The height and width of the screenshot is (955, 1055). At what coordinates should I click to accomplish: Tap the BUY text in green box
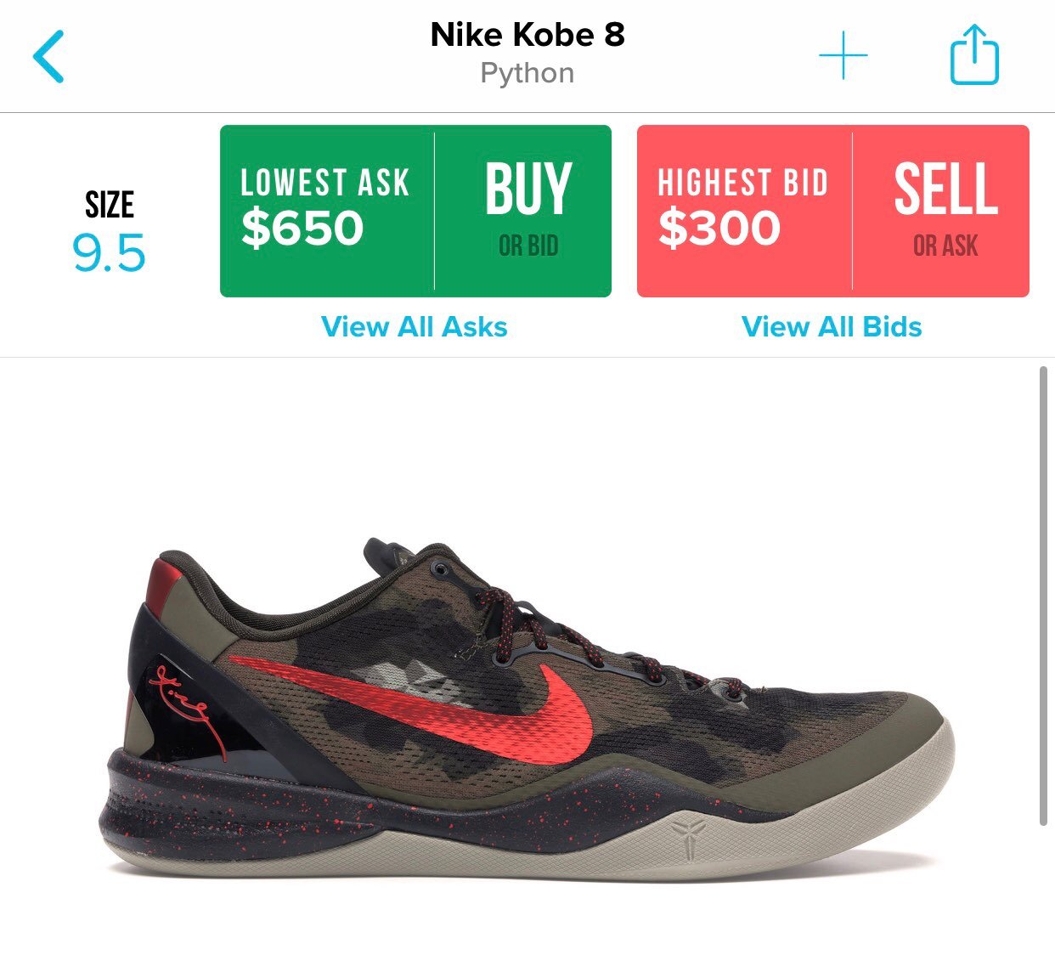528,189
